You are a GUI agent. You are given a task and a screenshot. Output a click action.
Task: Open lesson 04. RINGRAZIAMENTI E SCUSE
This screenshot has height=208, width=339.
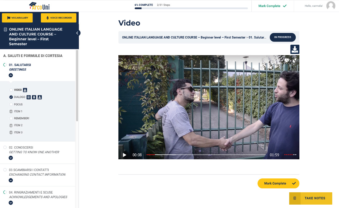coord(38,194)
